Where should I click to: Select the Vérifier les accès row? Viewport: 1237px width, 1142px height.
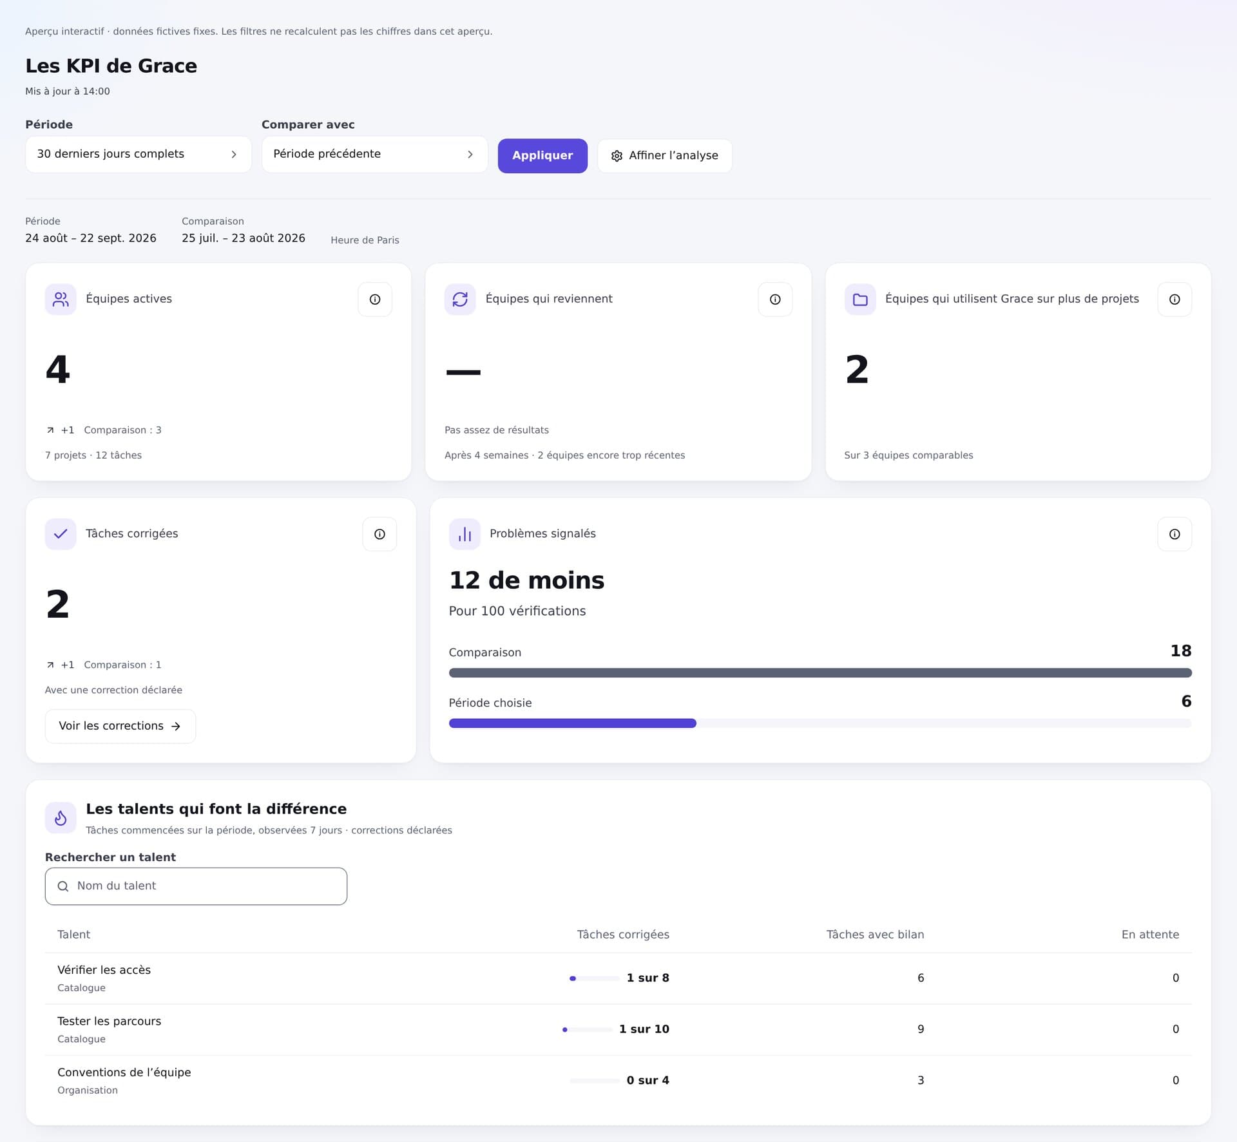click(618, 978)
